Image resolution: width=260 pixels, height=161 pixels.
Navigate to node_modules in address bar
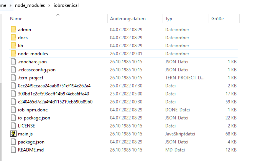31,5
